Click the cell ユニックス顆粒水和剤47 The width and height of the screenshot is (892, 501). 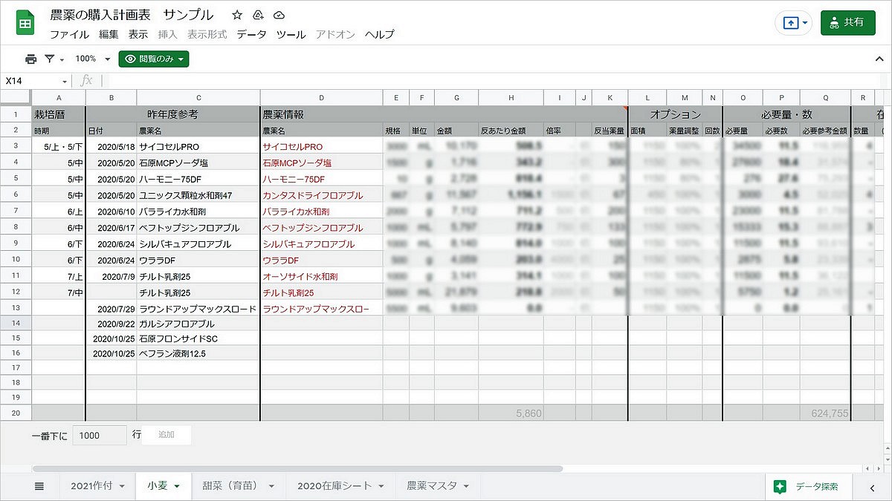tap(198, 195)
